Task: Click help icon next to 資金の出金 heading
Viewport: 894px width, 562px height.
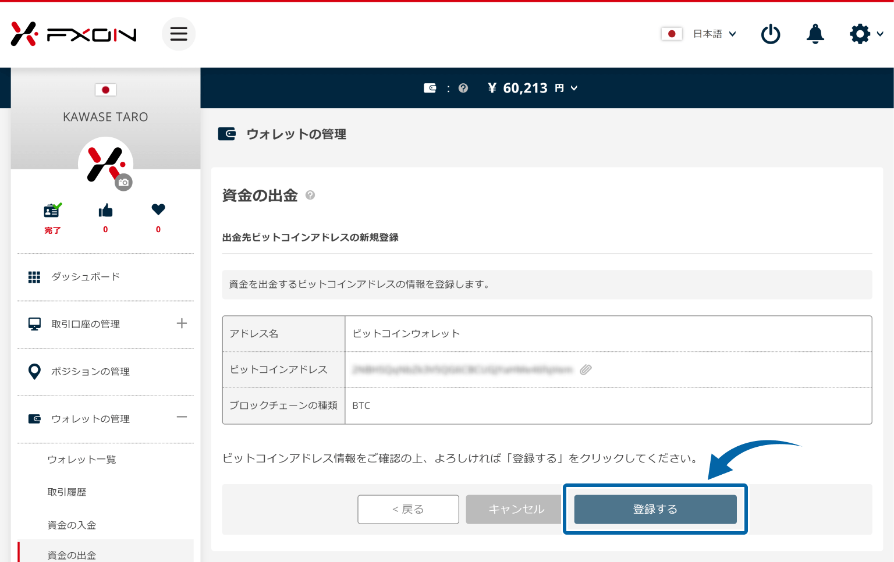Action: [x=310, y=195]
